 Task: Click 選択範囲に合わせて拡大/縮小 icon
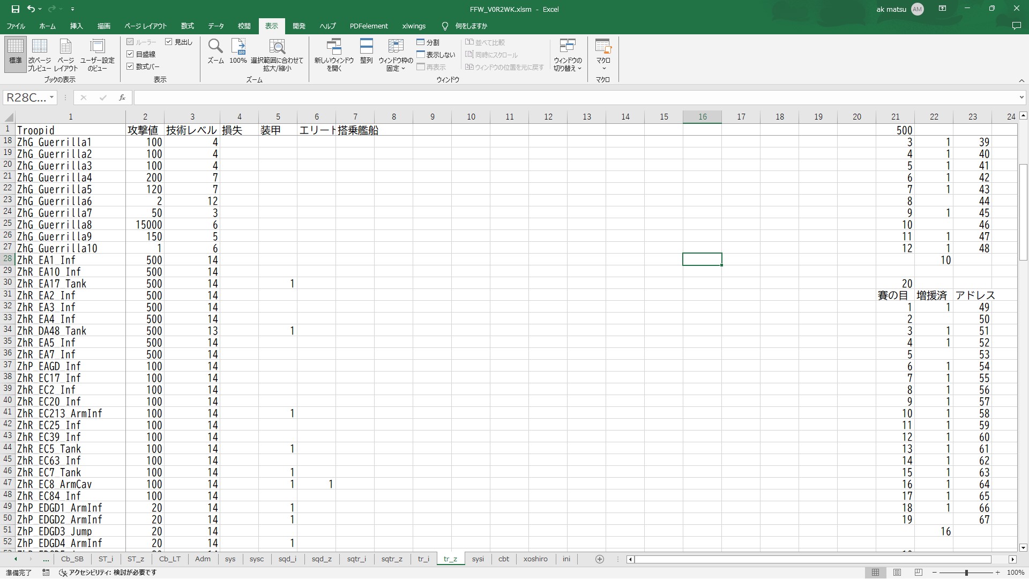pyautogui.click(x=277, y=54)
